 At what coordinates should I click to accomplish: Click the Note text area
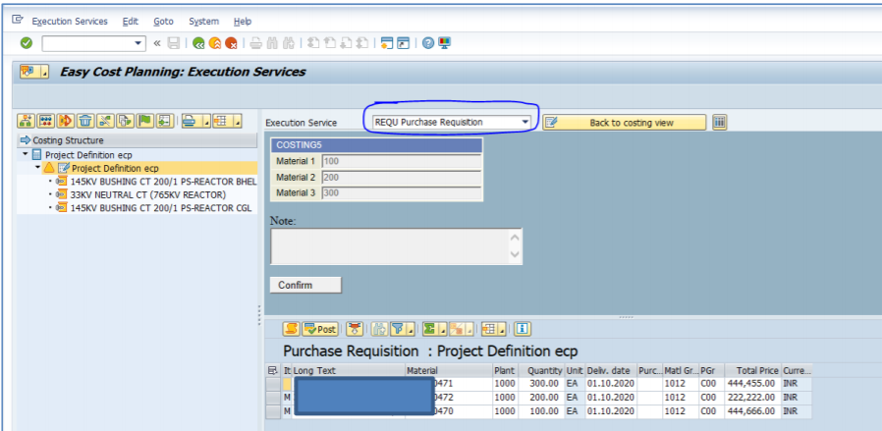390,246
